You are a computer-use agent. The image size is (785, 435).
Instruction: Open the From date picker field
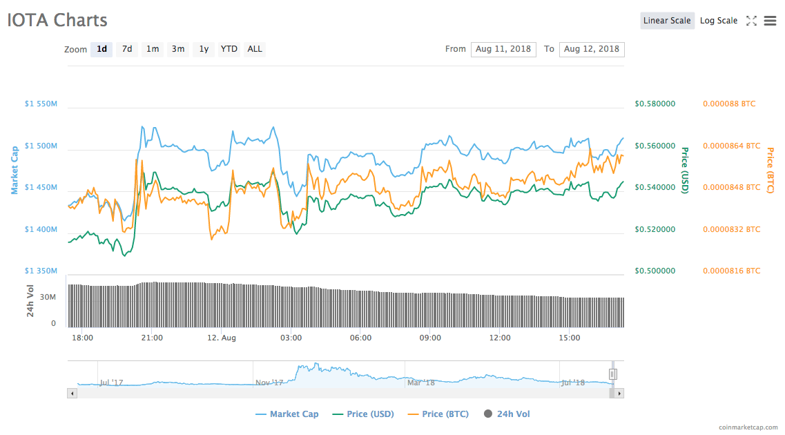point(503,49)
